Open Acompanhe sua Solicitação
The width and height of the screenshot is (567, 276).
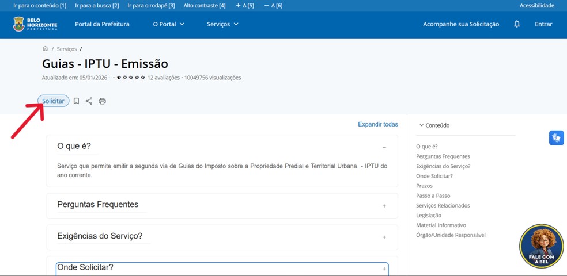click(461, 24)
